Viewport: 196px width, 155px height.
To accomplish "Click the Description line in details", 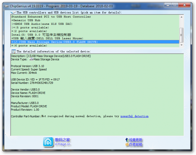I will [51, 56].
